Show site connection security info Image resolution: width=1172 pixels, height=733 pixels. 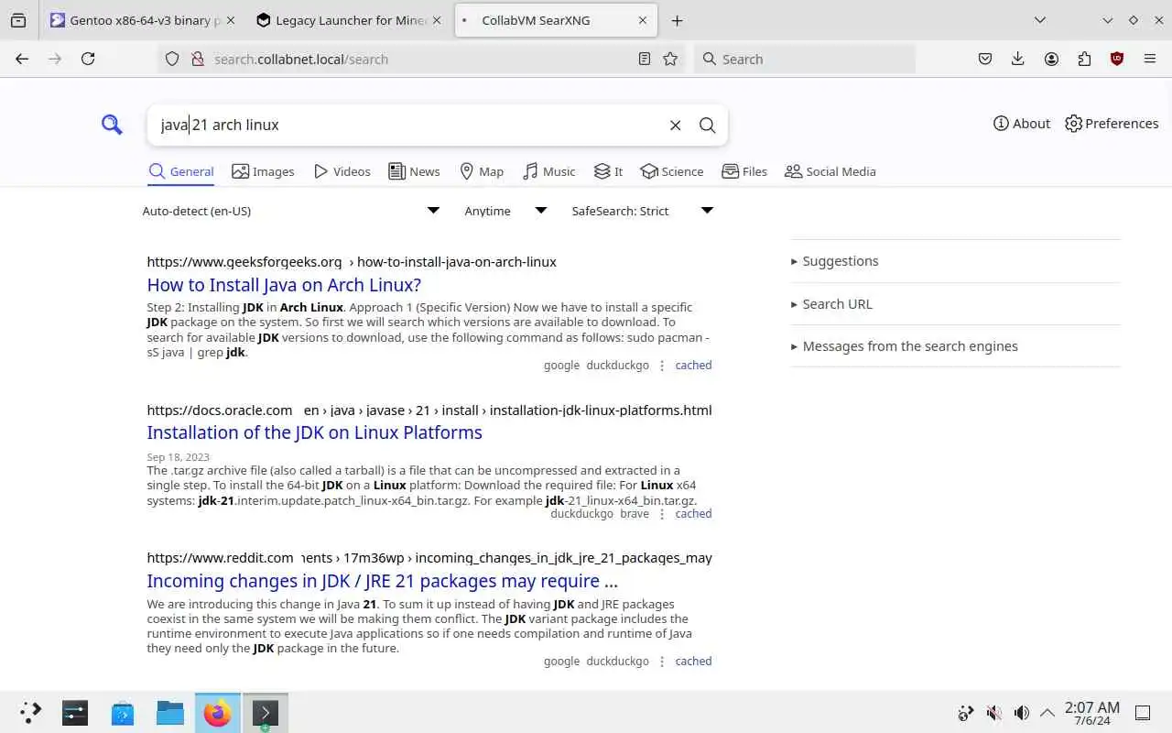click(x=196, y=59)
